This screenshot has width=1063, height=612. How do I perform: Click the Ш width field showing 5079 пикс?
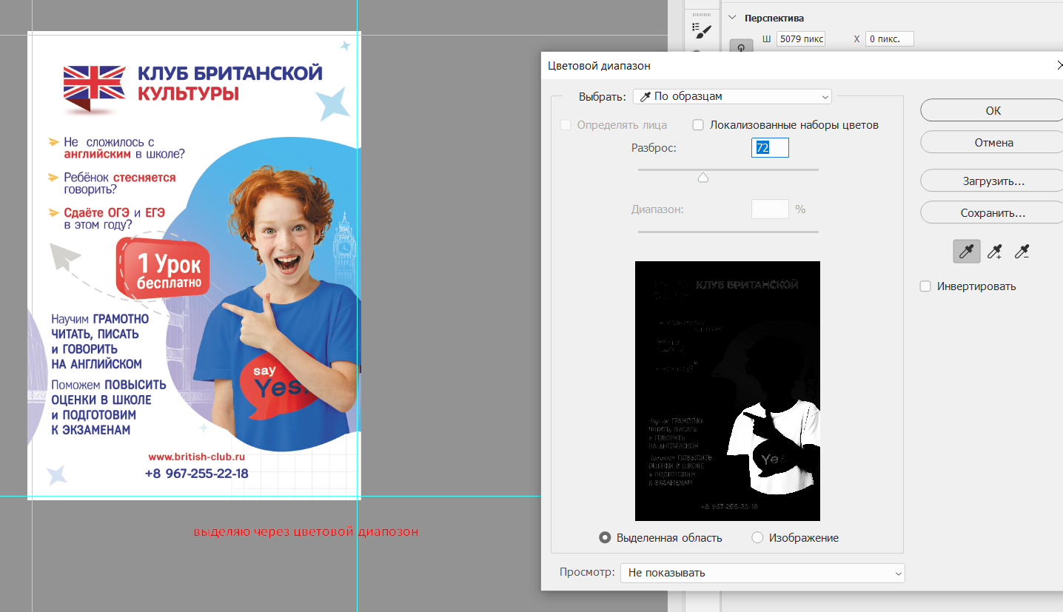point(801,38)
